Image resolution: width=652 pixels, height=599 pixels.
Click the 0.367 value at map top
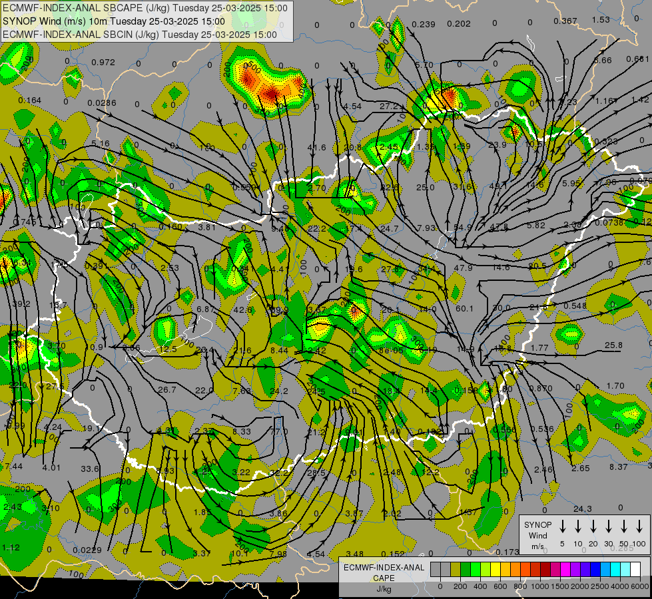(565, 21)
